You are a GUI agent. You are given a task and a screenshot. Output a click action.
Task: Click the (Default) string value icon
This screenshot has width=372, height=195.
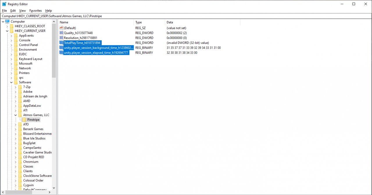pyautogui.click(x=61, y=28)
